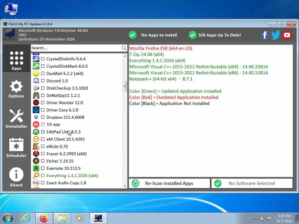Viewport: 299px width, 224px height.
Task: Click the CrystalDiskMark app icon
Action: (x=36, y=66)
